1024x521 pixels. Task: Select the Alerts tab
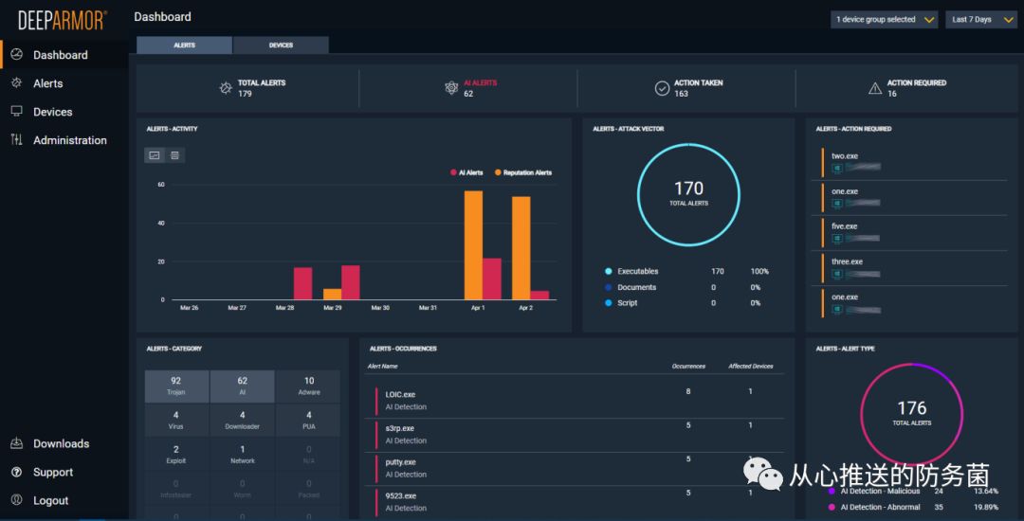pos(184,45)
